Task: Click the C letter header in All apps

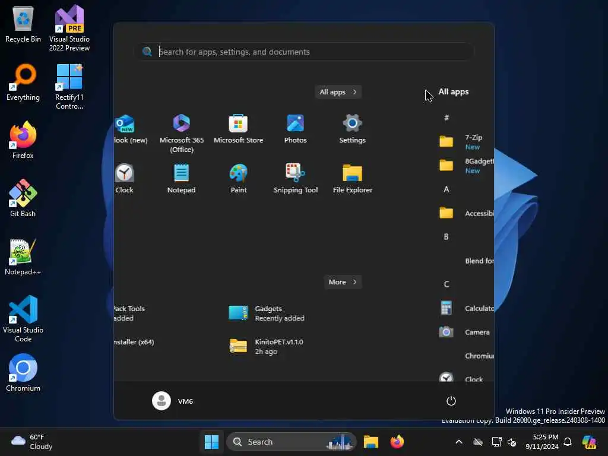Action: click(446, 284)
